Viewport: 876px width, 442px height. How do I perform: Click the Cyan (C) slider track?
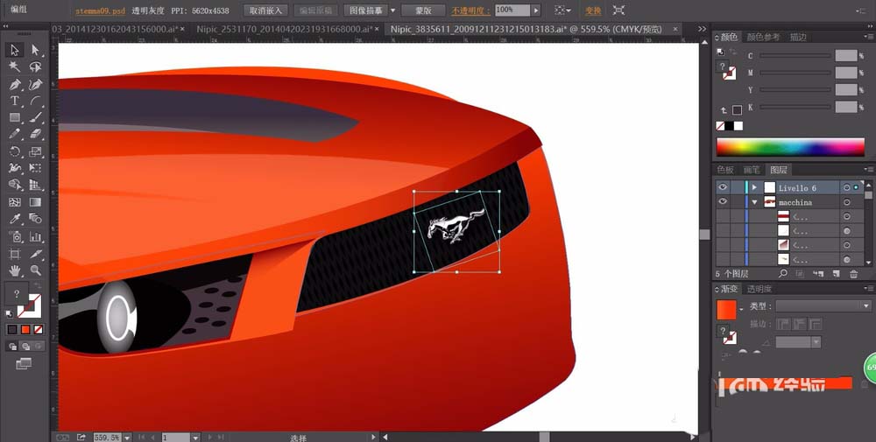(x=795, y=56)
